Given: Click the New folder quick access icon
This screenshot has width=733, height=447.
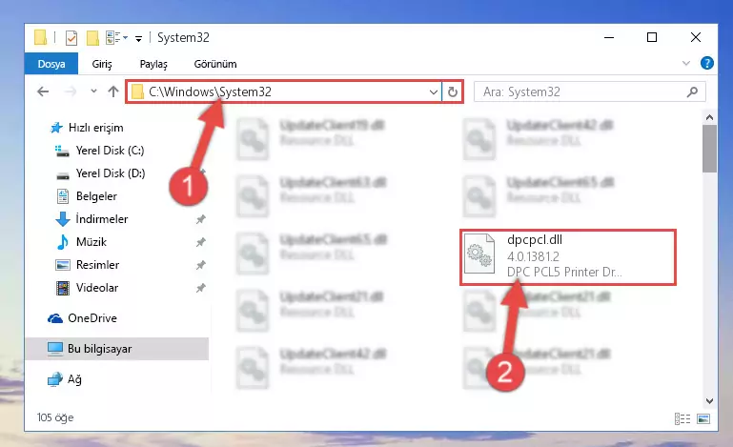Looking at the screenshot, I should (x=92, y=38).
